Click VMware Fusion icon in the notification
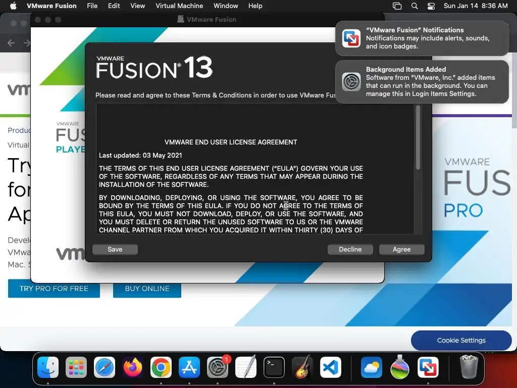The image size is (517, 388). tap(351, 38)
